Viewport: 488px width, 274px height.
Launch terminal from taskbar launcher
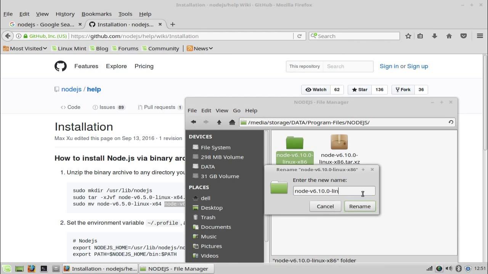44,268
